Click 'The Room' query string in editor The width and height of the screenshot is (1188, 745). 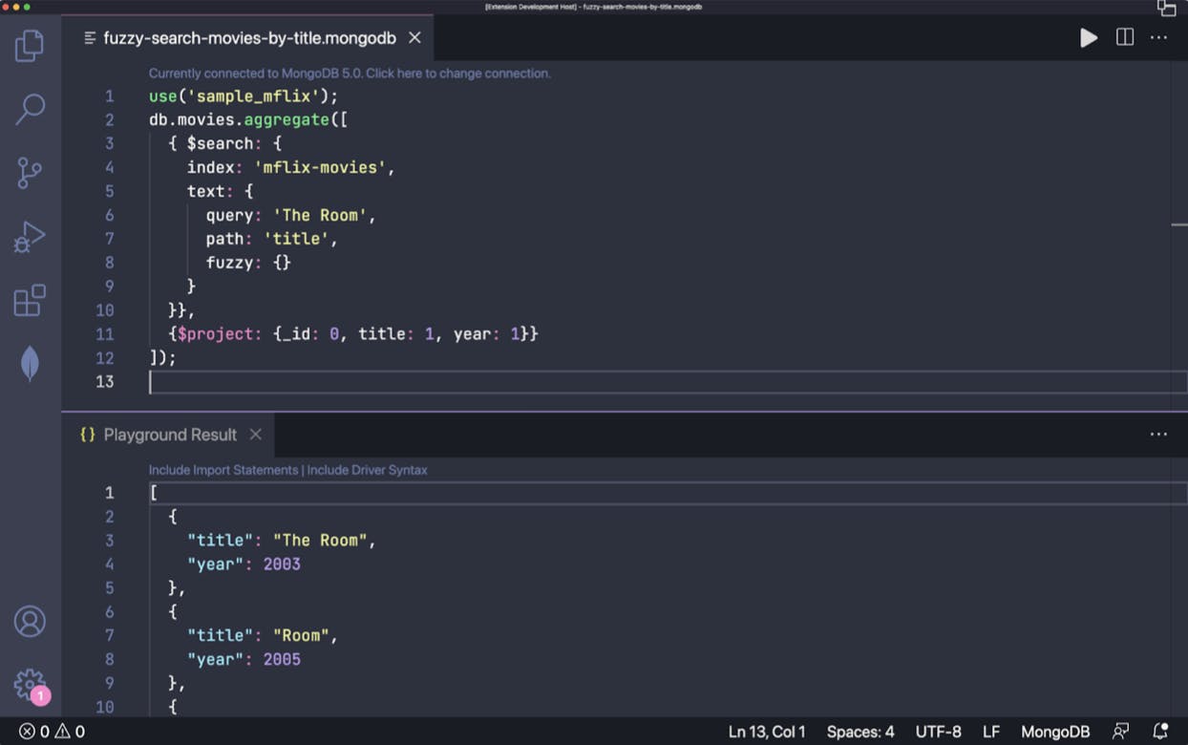(320, 215)
